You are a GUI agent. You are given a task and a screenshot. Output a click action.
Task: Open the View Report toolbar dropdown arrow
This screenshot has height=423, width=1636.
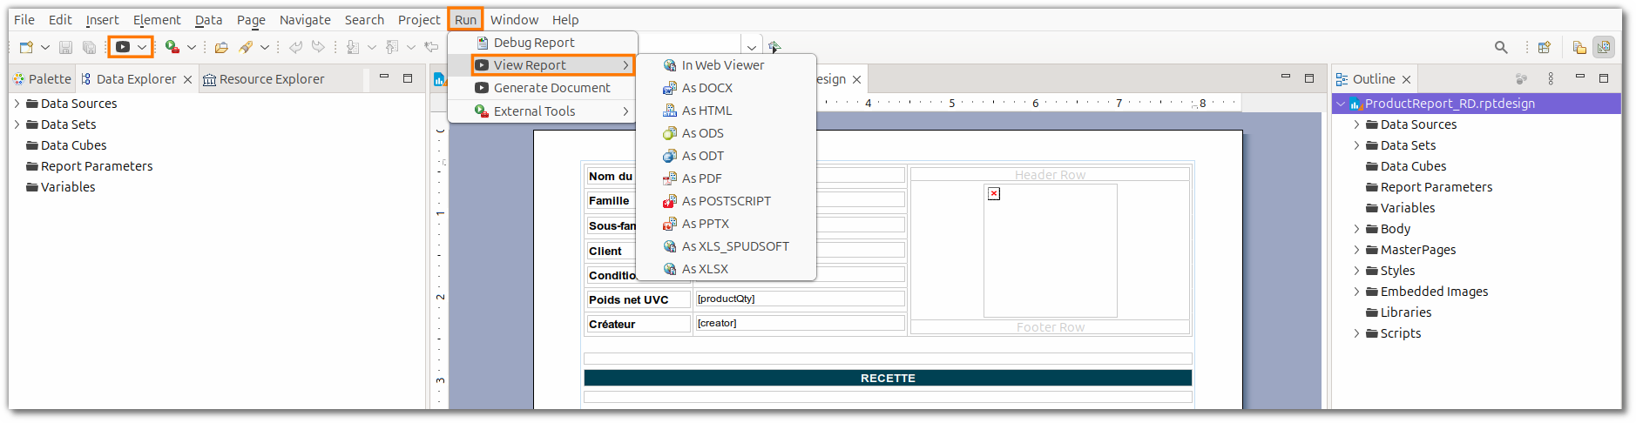coord(142,47)
